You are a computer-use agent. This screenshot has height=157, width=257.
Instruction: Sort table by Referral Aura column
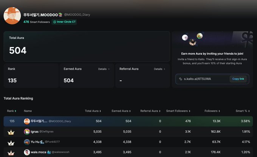pos(150,111)
